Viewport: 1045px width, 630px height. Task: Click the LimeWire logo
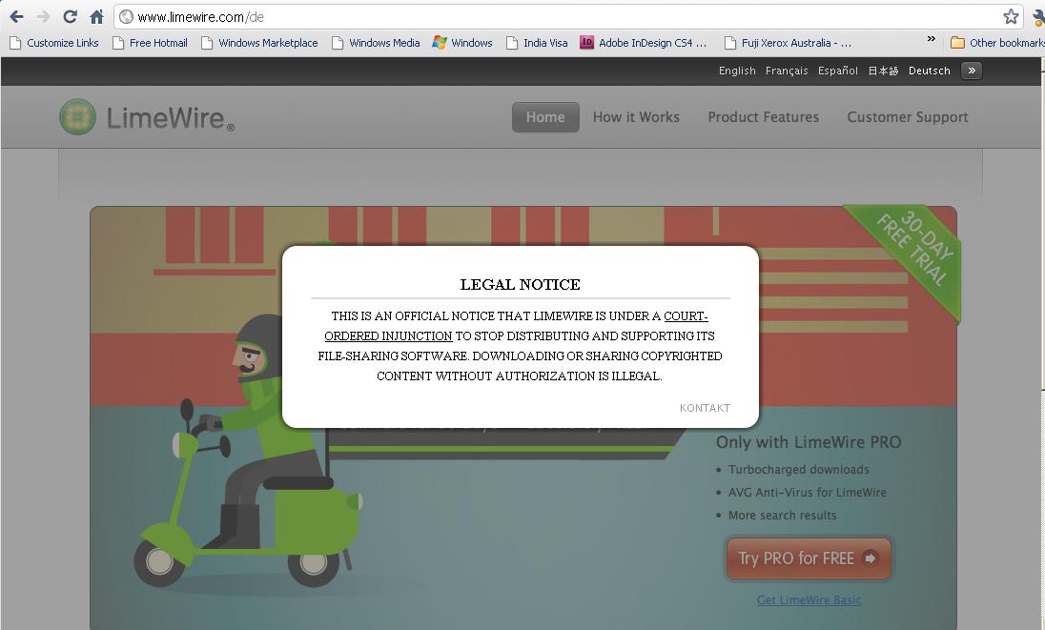pos(147,117)
